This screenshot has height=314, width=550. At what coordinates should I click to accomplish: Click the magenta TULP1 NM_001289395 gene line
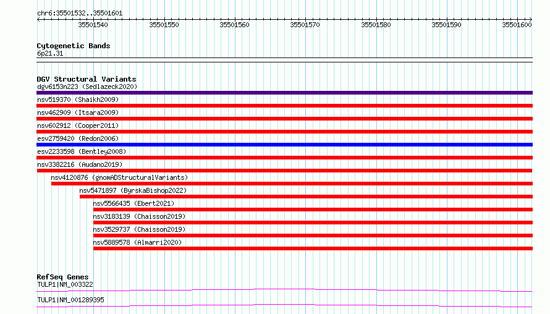[284, 305]
